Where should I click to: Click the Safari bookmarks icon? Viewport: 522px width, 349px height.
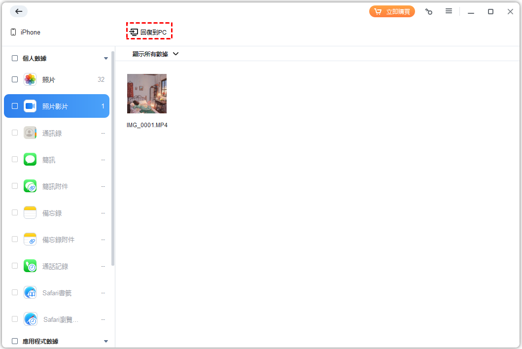point(30,292)
